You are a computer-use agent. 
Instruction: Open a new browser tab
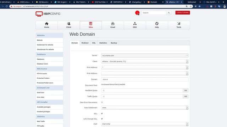tap(223, 2)
